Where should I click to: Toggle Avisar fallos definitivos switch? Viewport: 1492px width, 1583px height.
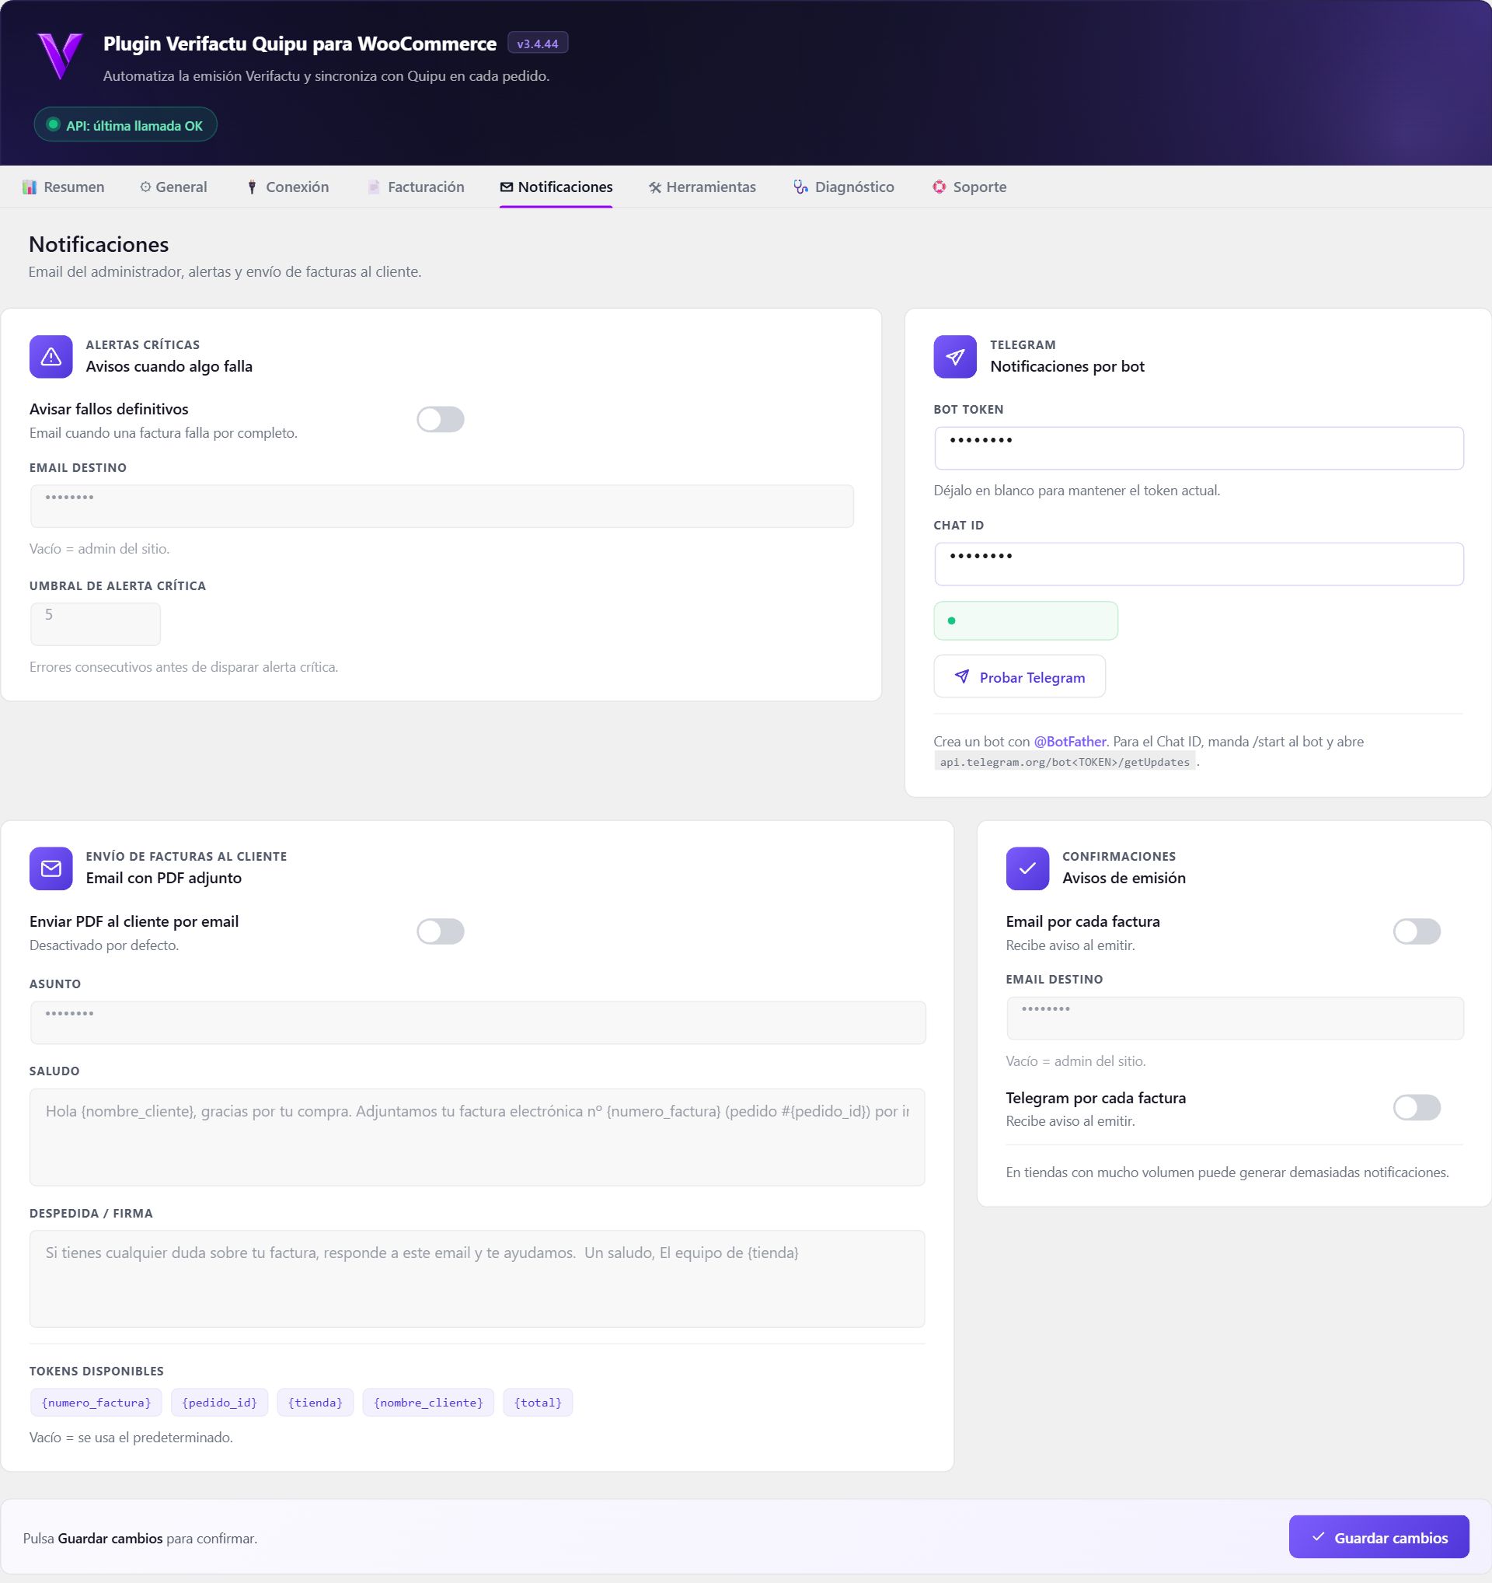click(x=440, y=419)
